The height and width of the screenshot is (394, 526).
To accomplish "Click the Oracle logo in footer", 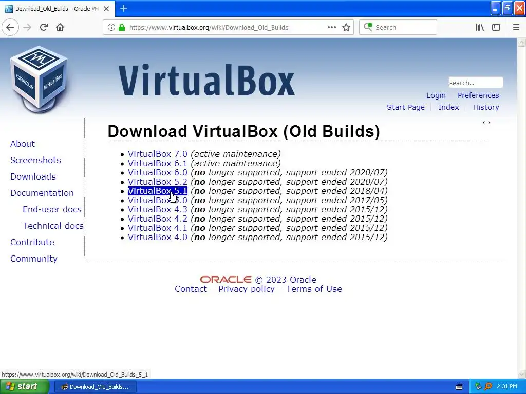I will 226,280.
